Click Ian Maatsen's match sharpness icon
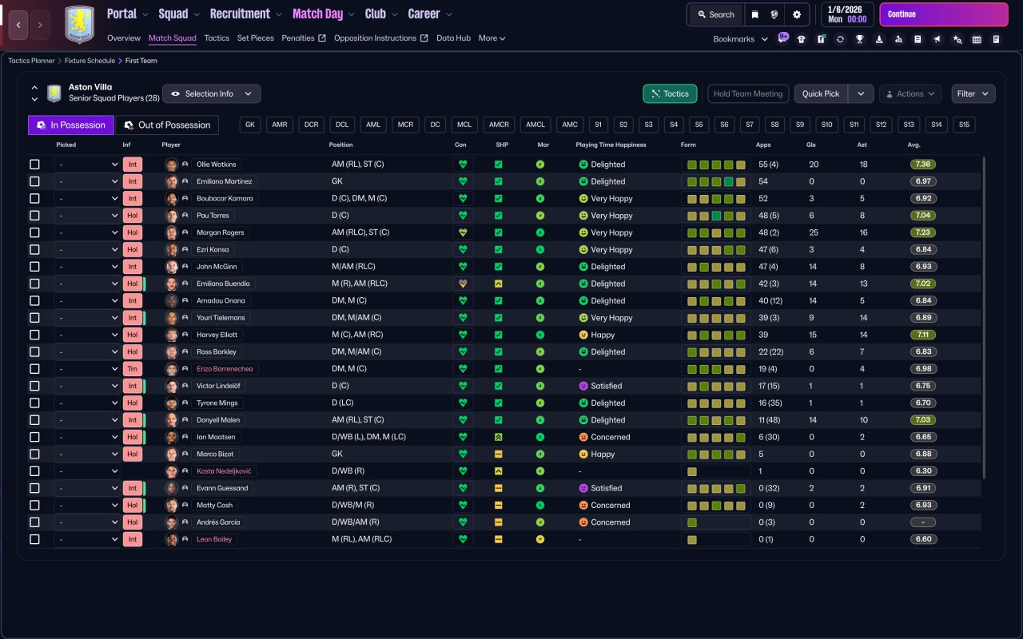 coord(498,437)
